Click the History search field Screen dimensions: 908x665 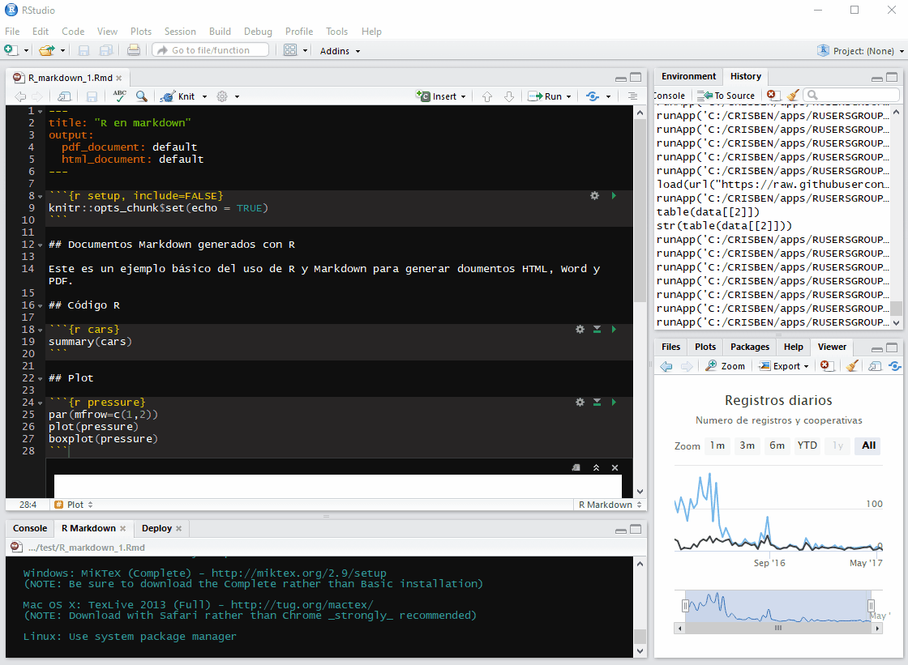click(850, 95)
